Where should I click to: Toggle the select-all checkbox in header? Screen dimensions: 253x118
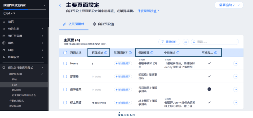65,53
